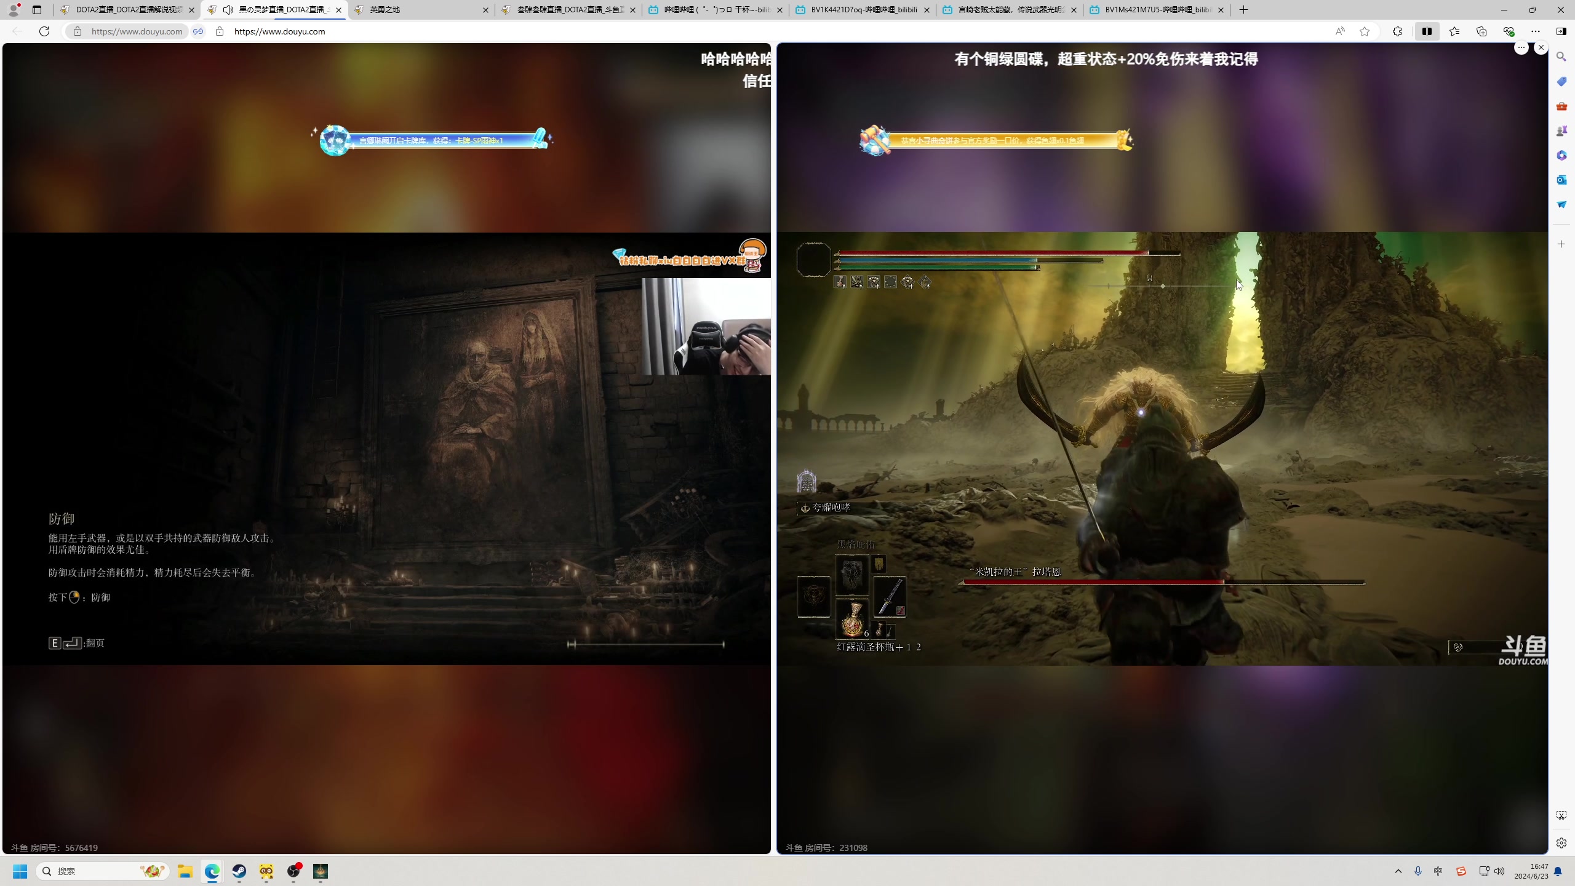Open Steam from the taskbar
This screenshot has height=886, width=1575.
239,871
